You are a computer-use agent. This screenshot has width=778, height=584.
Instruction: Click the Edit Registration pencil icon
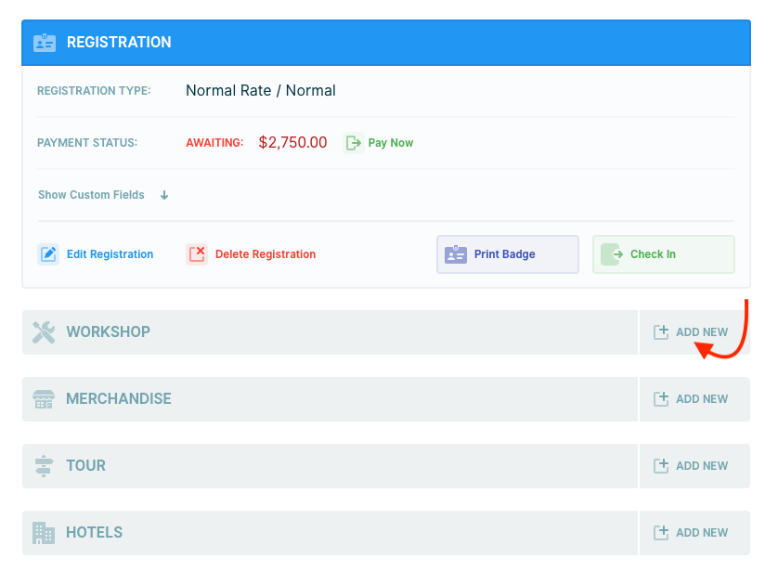48,254
